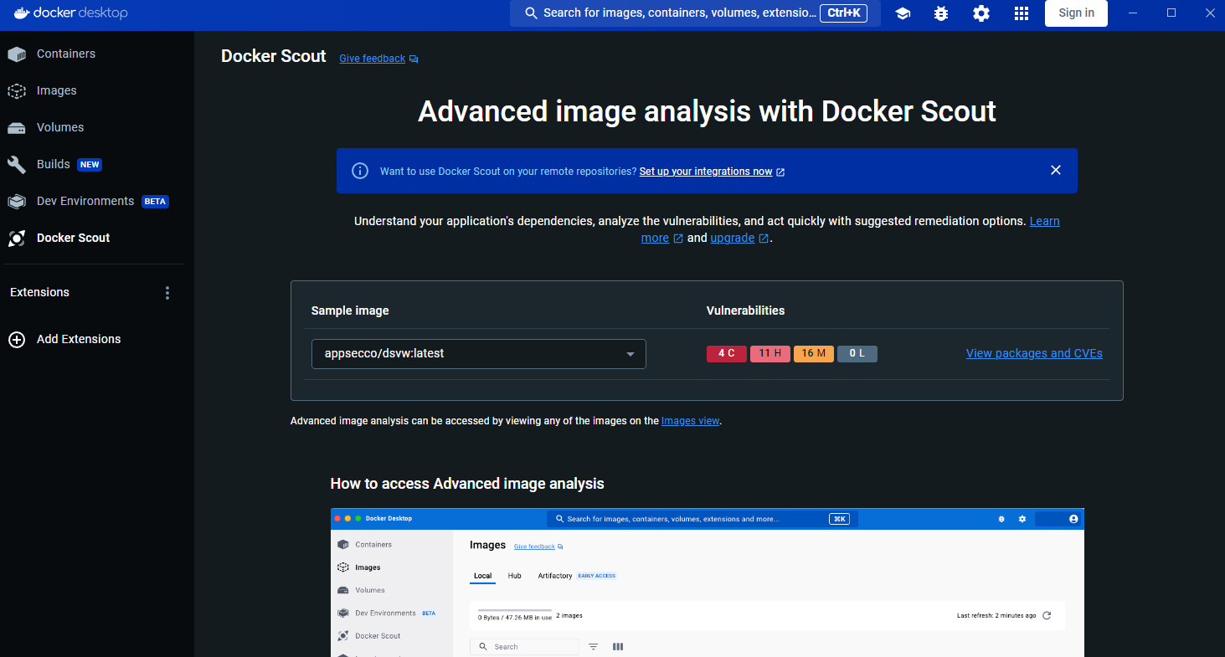Click the Troubleshoot bug icon
This screenshot has height=657, width=1225.
pos(941,13)
